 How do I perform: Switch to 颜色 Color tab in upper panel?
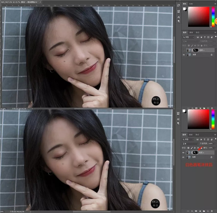click(184, 4)
